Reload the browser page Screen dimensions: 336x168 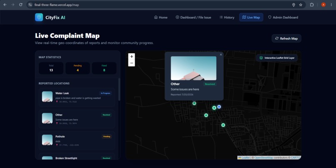[x=21, y=5]
